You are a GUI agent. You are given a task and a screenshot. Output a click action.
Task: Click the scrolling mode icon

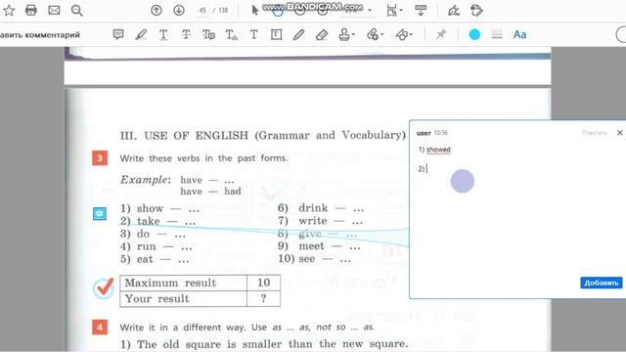point(421,11)
